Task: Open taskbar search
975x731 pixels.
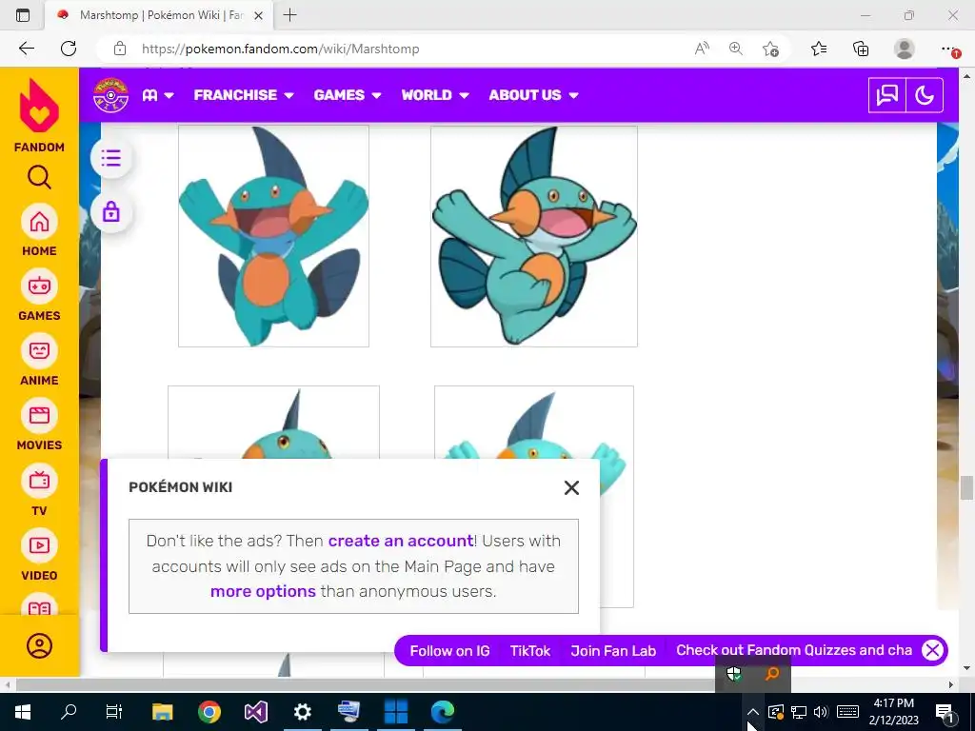Action: point(69,712)
